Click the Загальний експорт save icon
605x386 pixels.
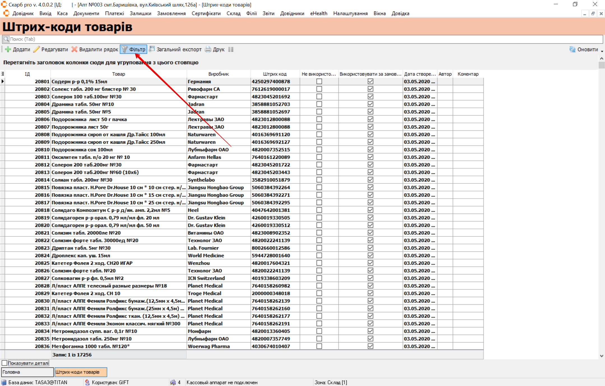(152, 49)
